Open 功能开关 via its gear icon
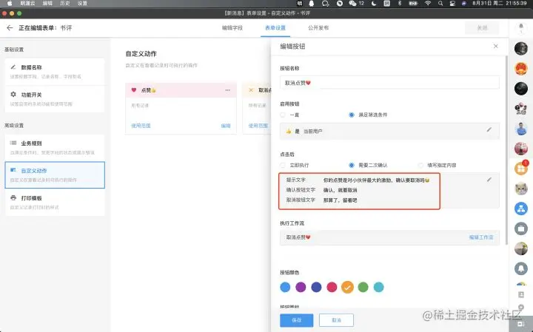 (13, 95)
